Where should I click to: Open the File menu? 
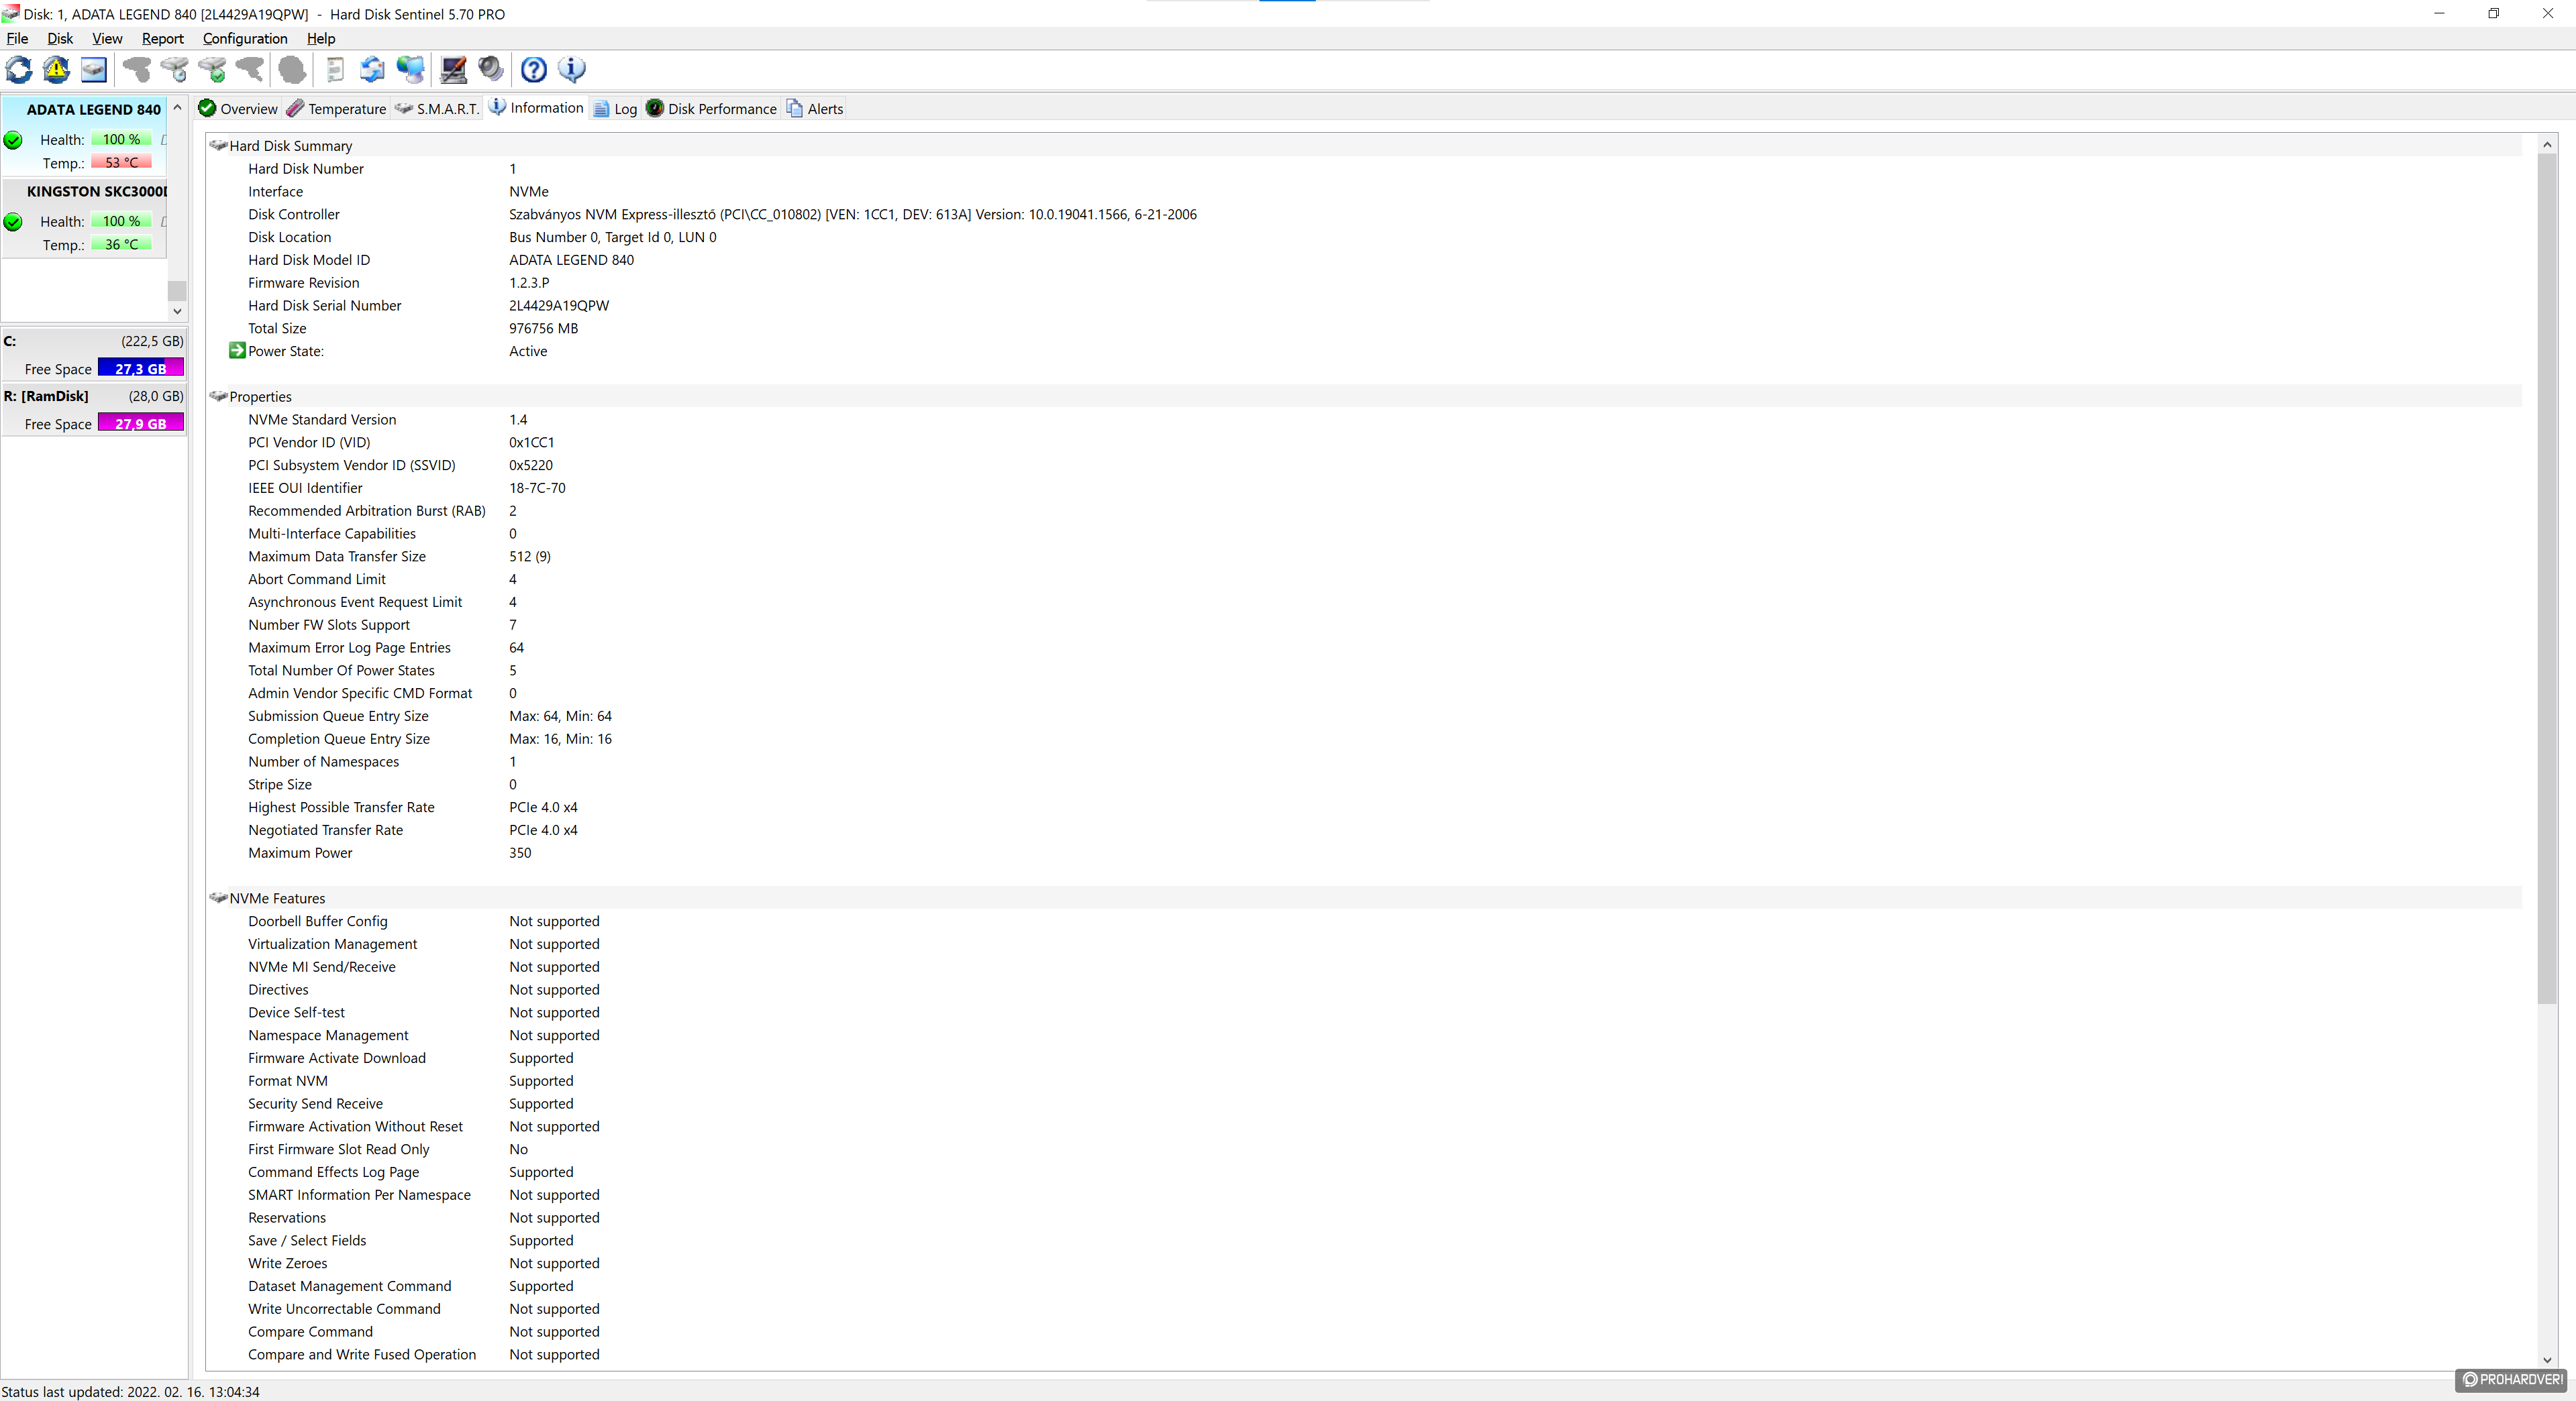[17, 38]
